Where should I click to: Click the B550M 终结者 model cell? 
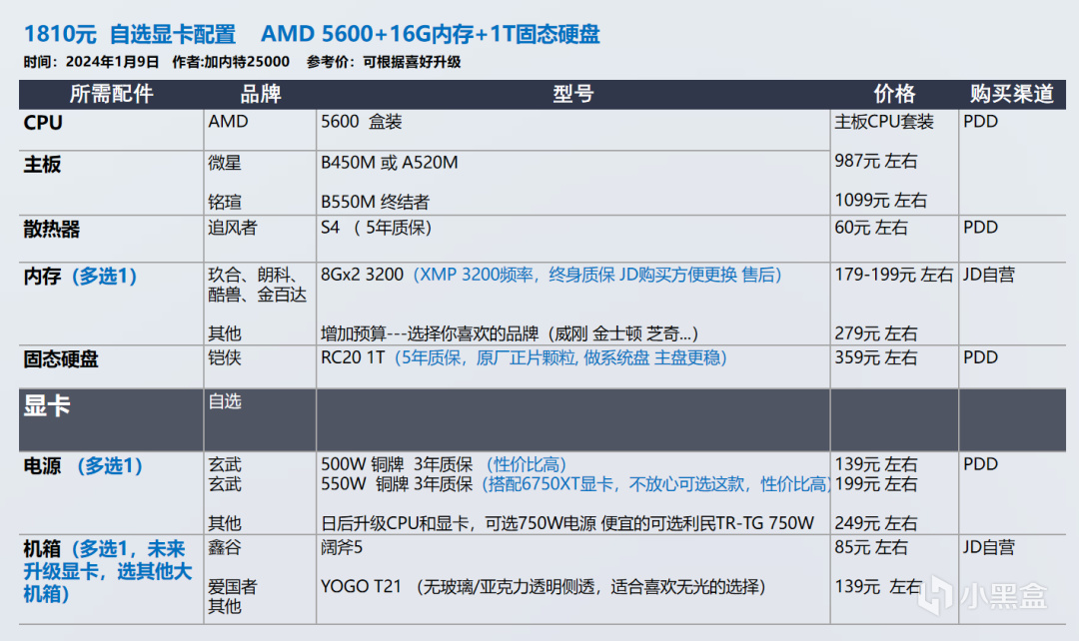point(374,201)
